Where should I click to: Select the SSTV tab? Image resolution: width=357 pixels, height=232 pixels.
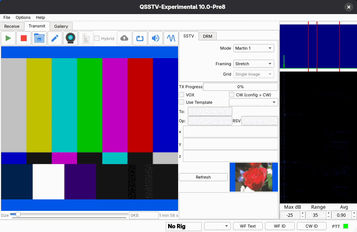(189, 36)
